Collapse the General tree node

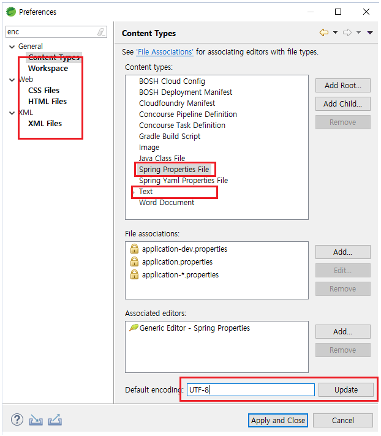tap(12, 47)
